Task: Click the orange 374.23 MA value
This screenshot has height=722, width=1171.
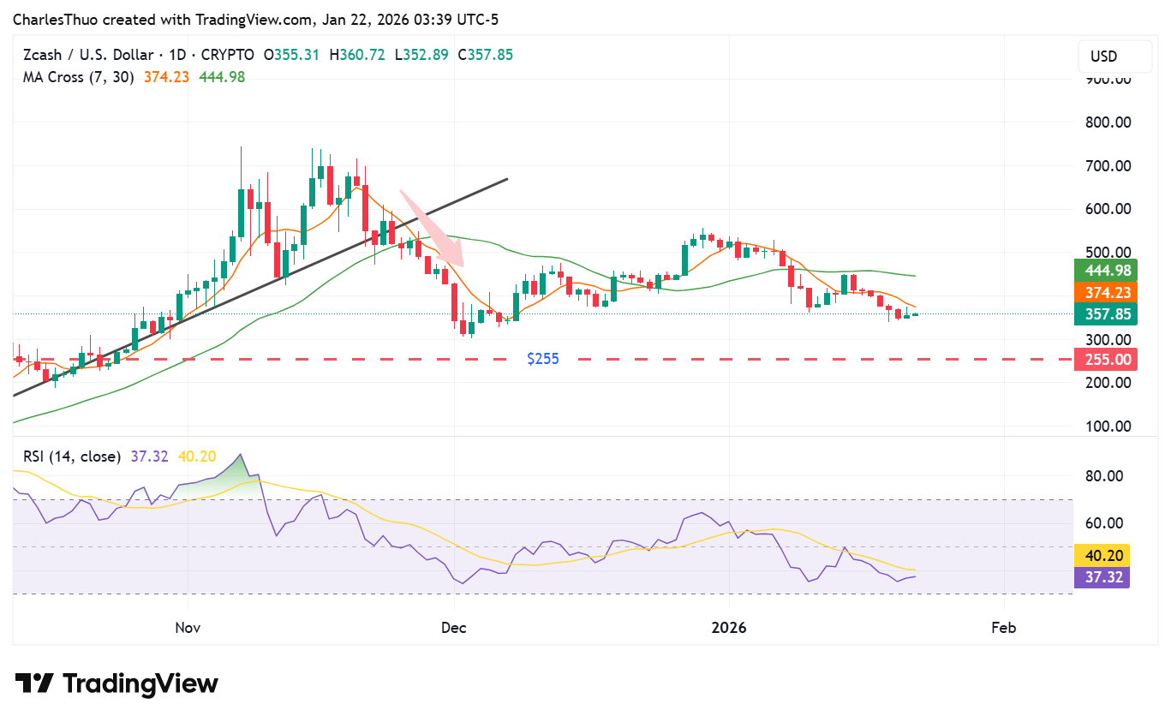Action: point(165,77)
